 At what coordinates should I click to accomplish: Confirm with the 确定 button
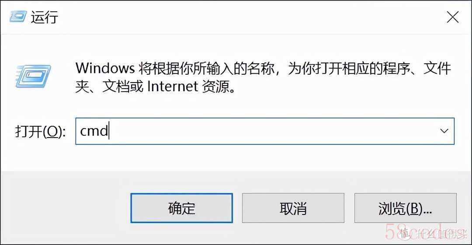(x=181, y=208)
